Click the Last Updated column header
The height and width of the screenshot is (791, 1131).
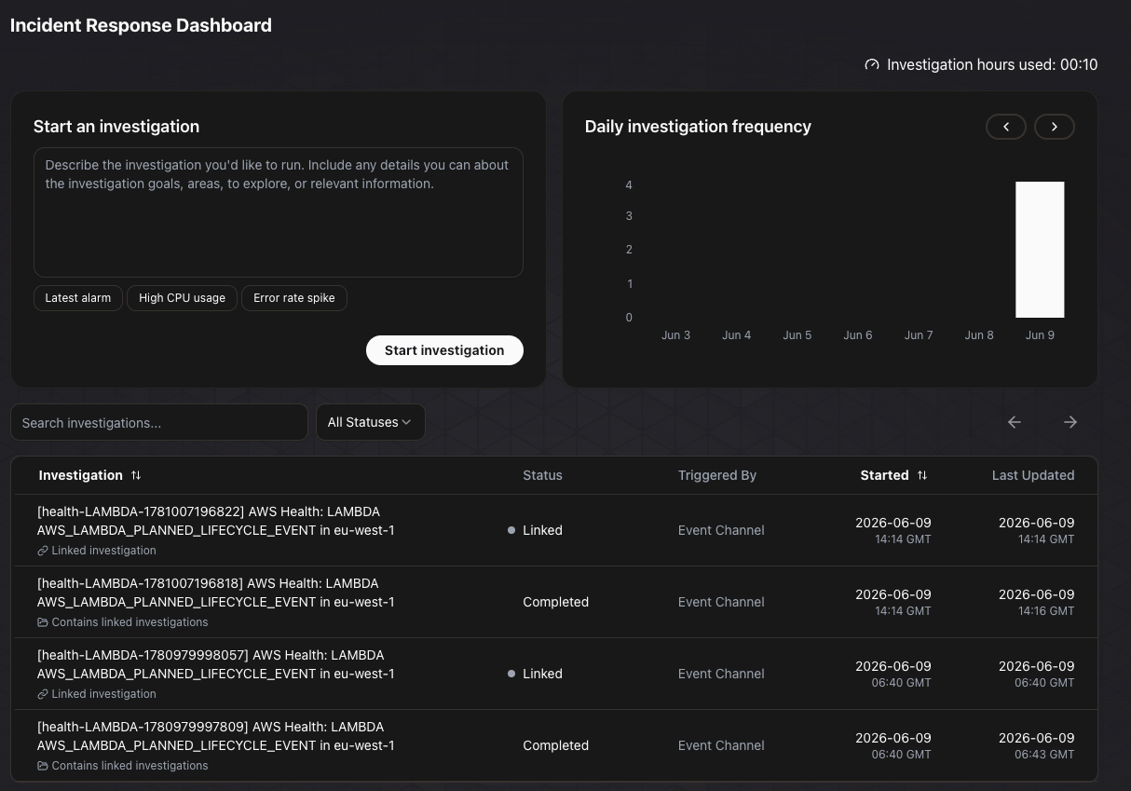(1033, 475)
